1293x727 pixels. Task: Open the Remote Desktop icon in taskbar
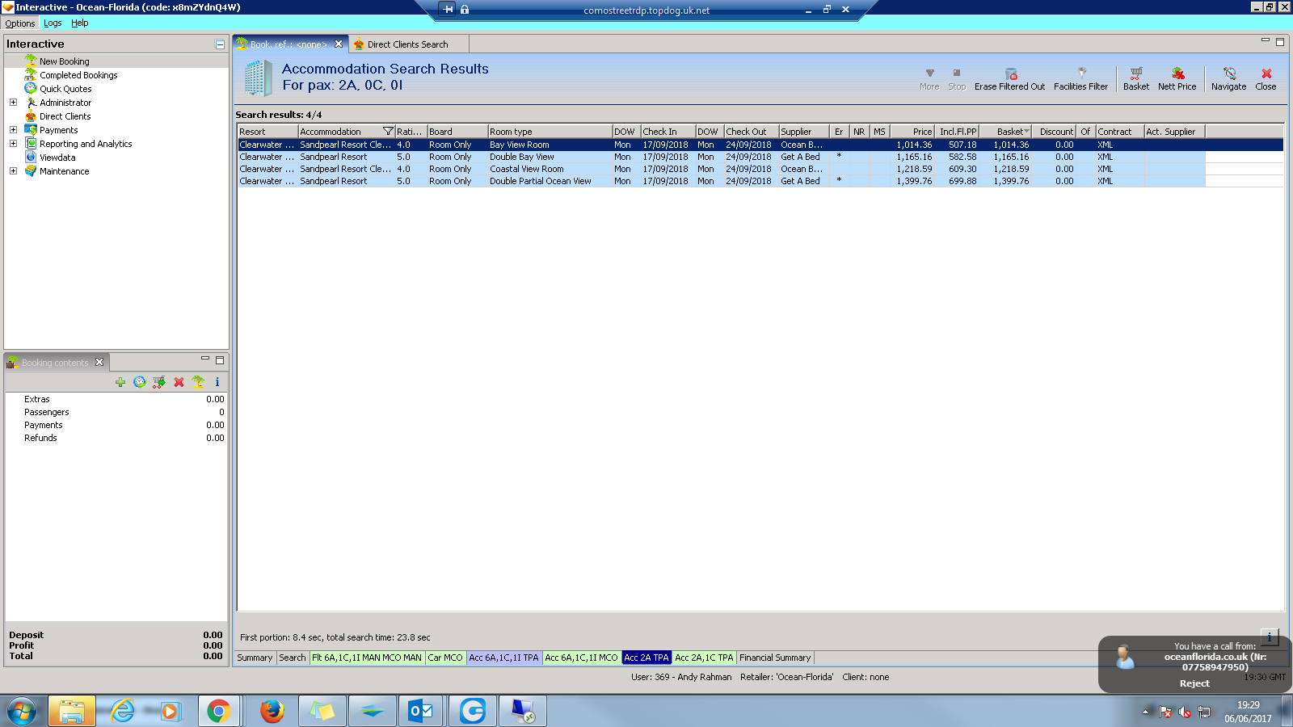(523, 711)
